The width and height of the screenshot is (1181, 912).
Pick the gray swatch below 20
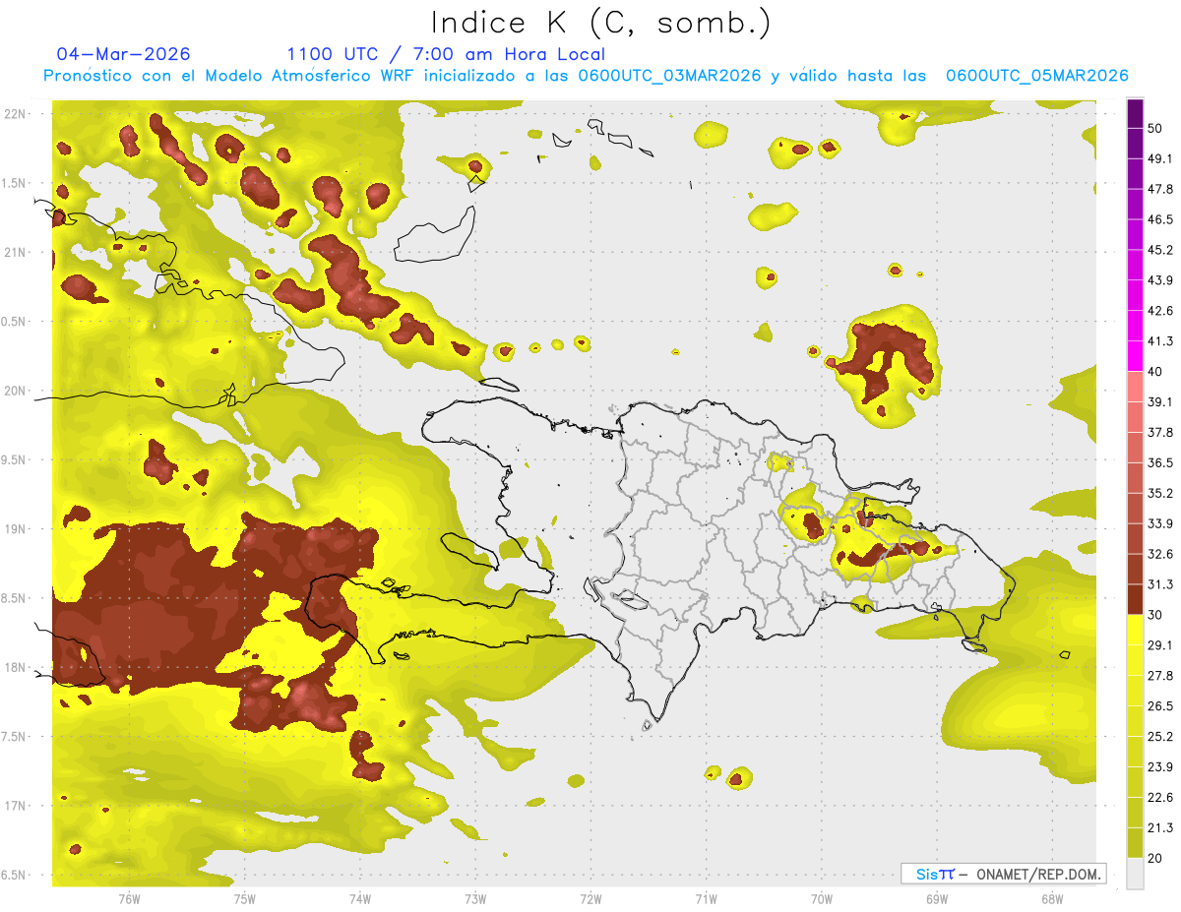tap(1136, 874)
